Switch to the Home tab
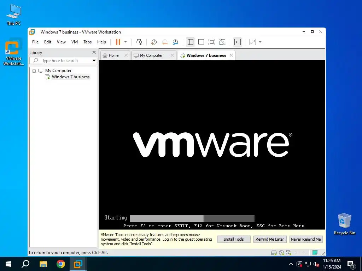This screenshot has height=271, width=362. [113, 55]
